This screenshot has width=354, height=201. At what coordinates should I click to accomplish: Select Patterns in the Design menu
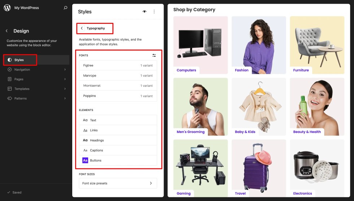36,98
